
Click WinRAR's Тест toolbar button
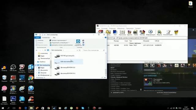pyautogui.click(x=115, y=33)
